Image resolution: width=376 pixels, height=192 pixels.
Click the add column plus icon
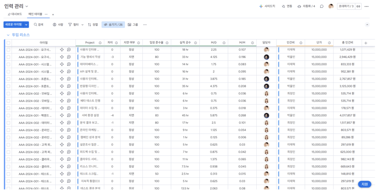[x=366, y=43]
